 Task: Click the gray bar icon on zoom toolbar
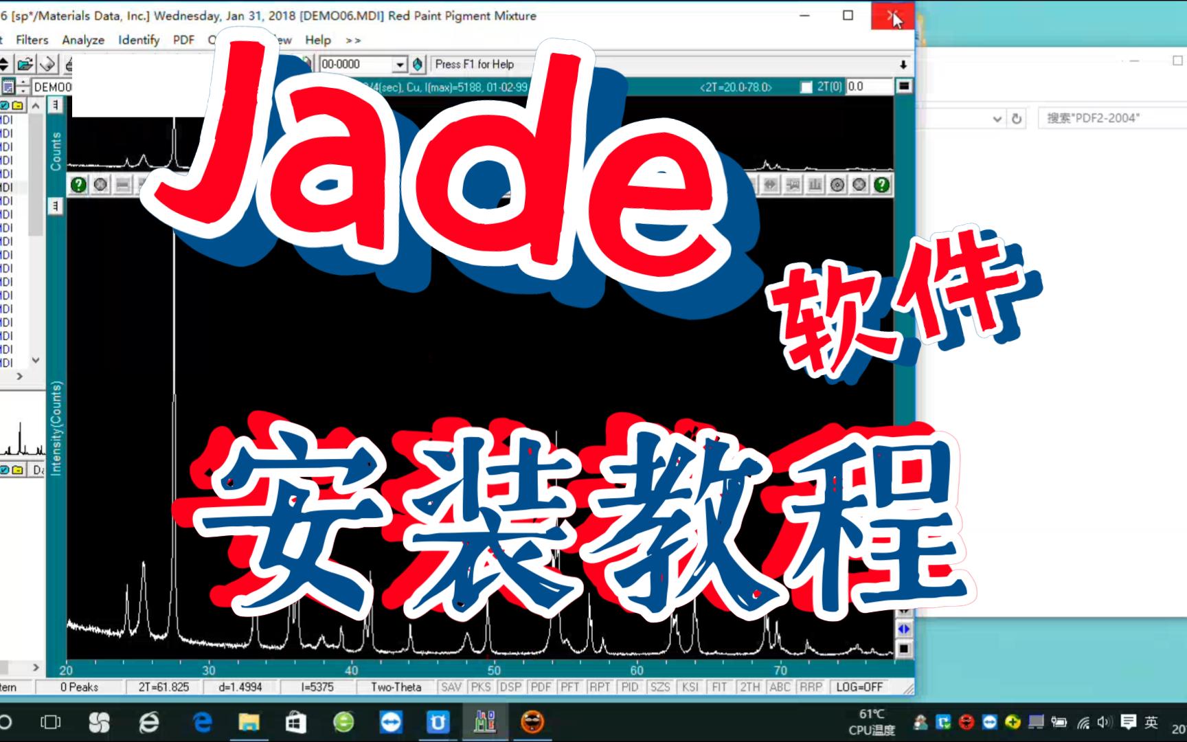click(123, 185)
